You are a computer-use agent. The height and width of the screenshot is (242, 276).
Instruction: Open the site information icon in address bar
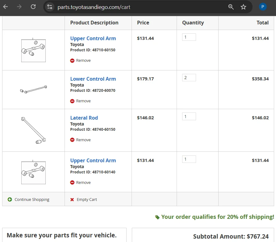click(x=50, y=7)
